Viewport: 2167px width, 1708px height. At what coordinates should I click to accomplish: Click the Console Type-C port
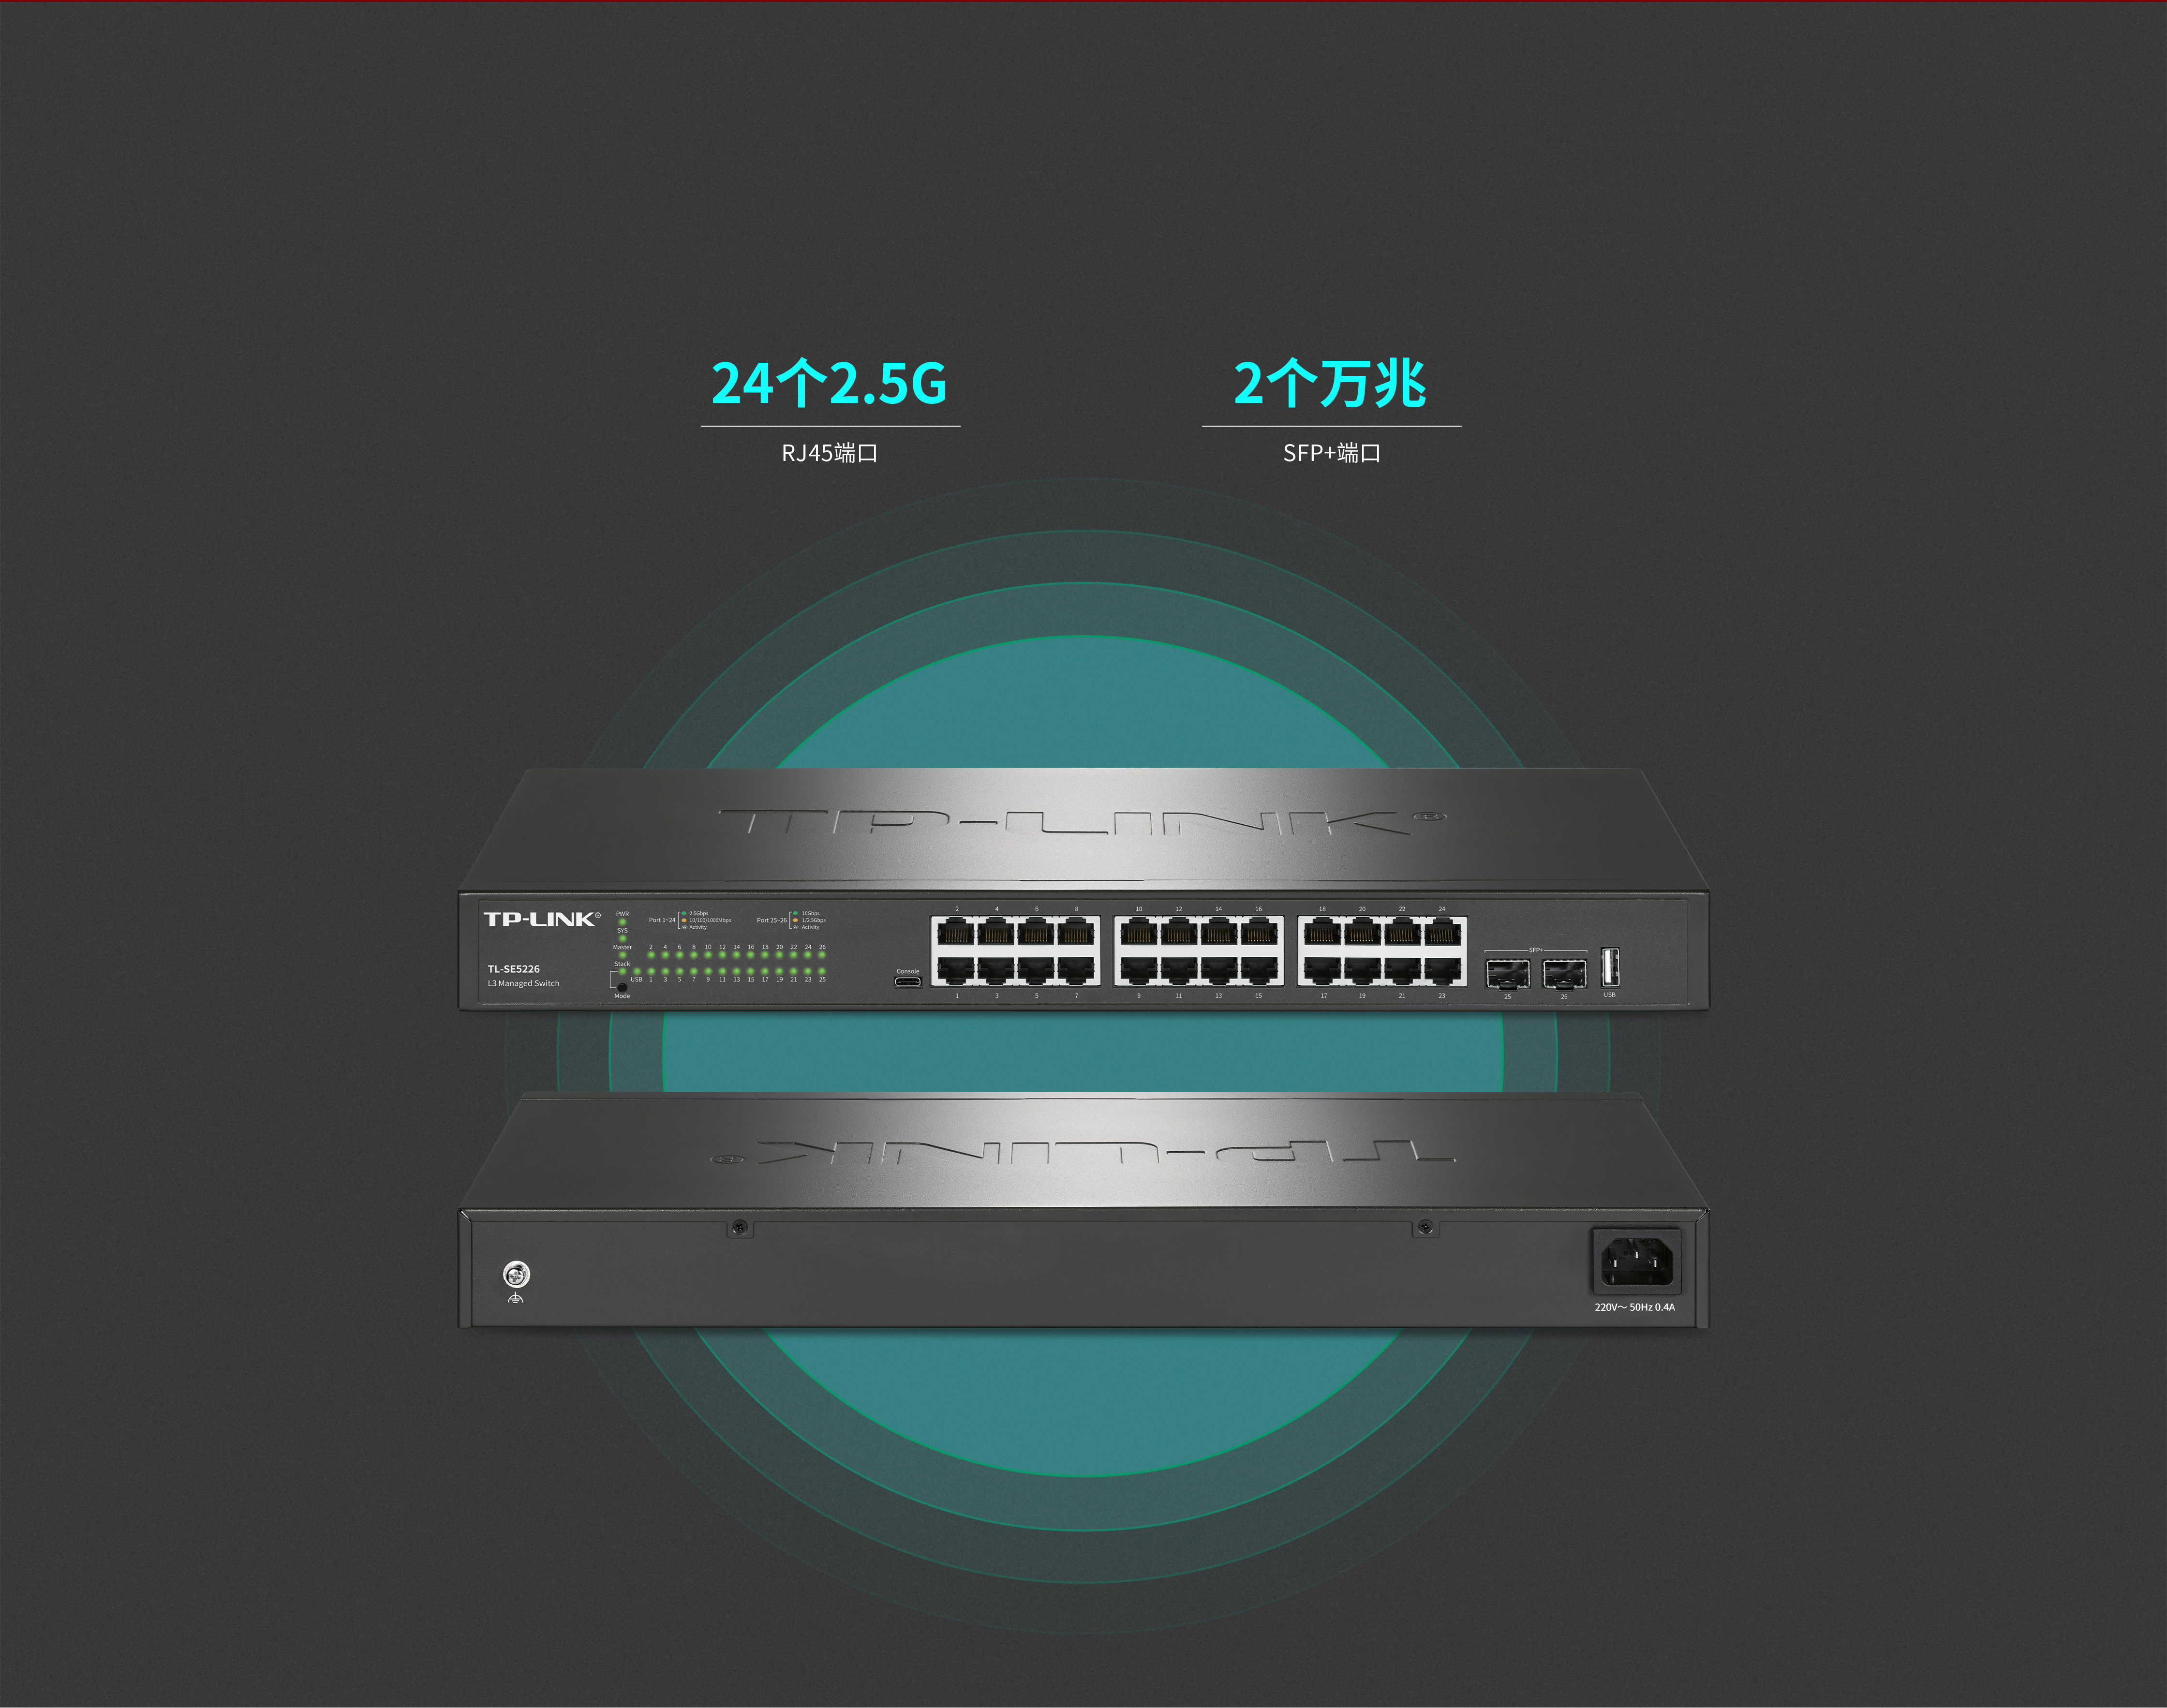(x=908, y=982)
